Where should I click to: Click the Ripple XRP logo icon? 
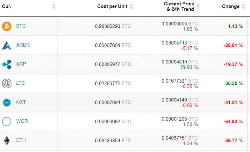(7, 64)
